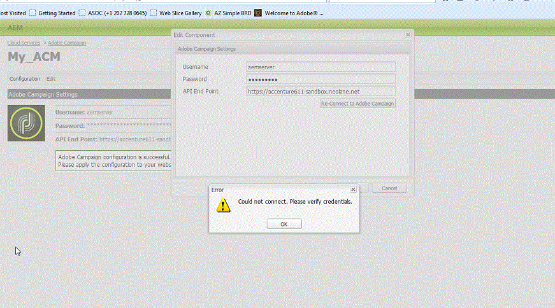Click the AZ Simple BRD favicon

(208, 13)
